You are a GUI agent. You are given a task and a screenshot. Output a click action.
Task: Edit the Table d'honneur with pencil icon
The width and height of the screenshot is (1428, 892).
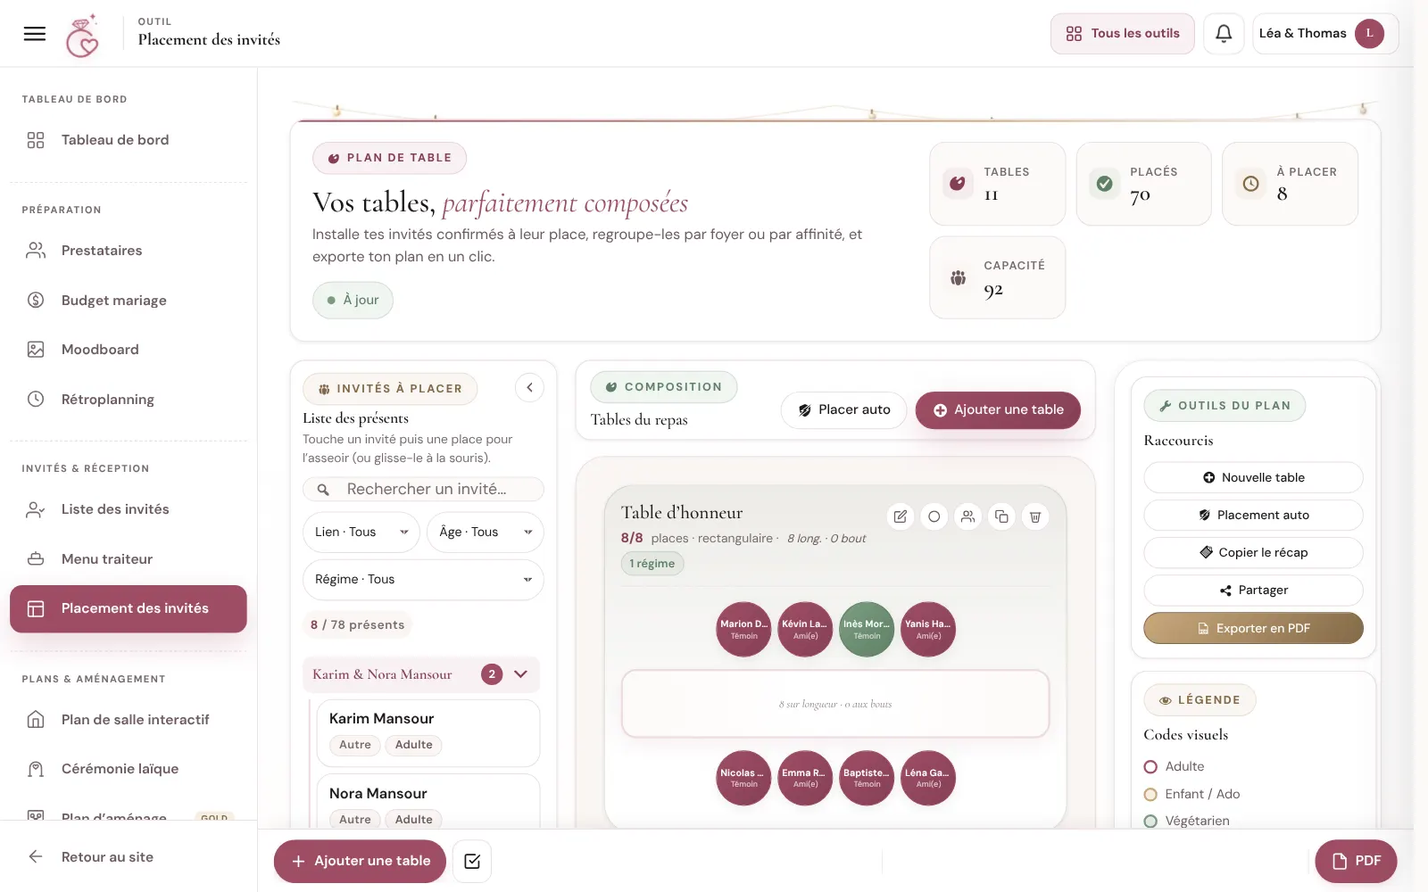(x=901, y=516)
